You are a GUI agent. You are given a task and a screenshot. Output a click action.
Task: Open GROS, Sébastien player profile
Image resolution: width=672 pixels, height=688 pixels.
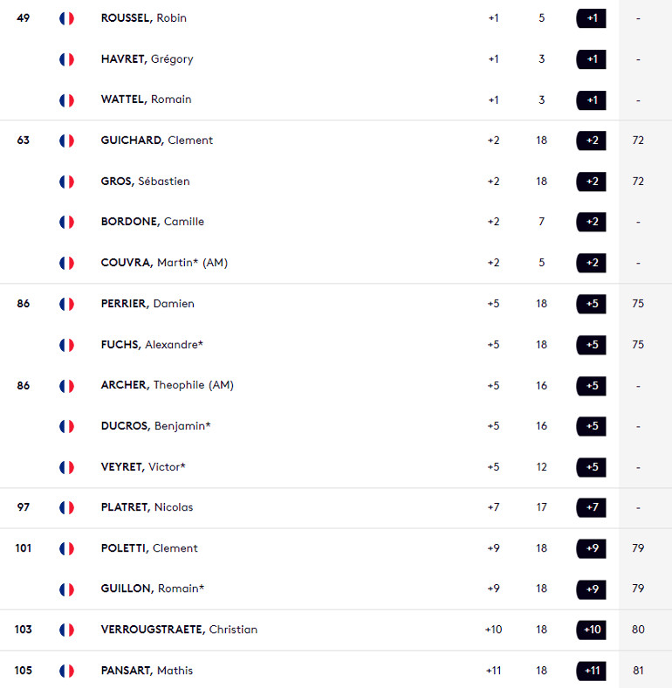[x=145, y=182]
